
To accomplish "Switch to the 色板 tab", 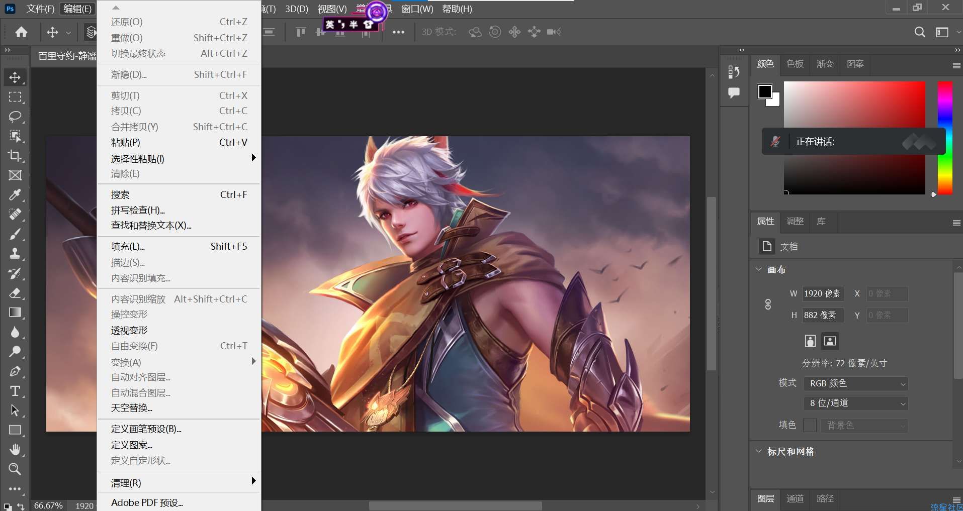I will 795,64.
